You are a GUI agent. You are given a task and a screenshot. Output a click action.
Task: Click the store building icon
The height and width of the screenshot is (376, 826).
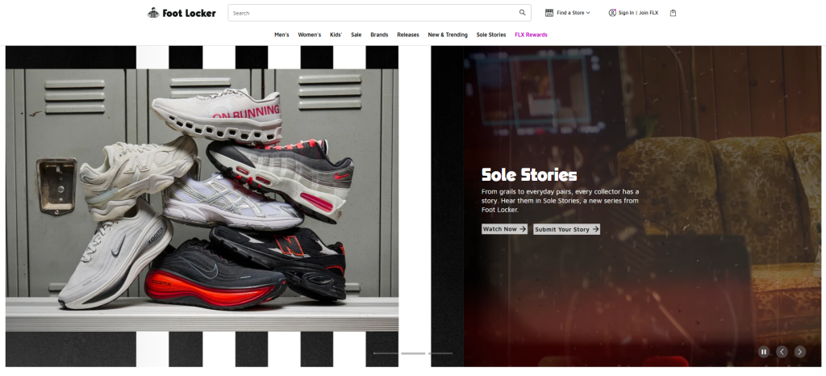549,13
